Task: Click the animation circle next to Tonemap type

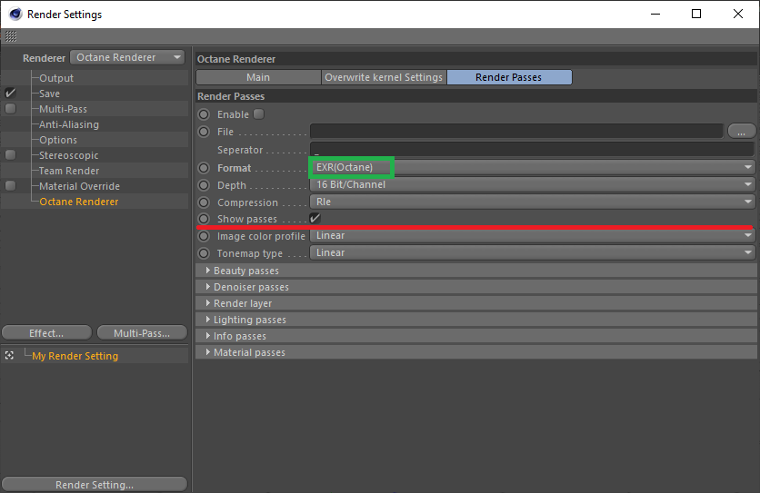Action: point(204,253)
